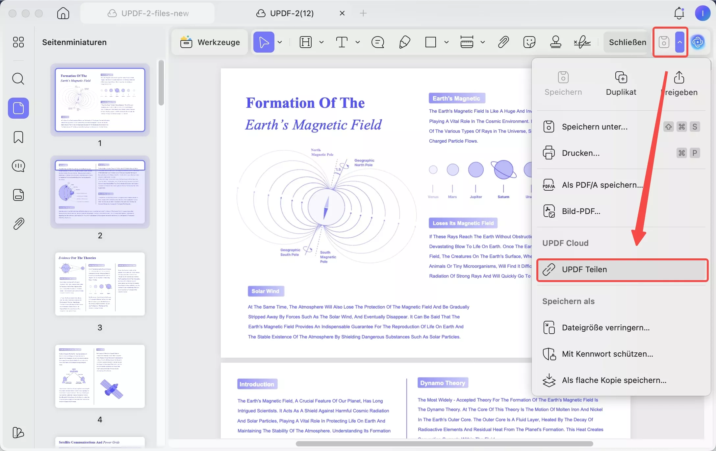Open the home screen icon
This screenshot has width=716, height=451.
pyautogui.click(x=63, y=13)
